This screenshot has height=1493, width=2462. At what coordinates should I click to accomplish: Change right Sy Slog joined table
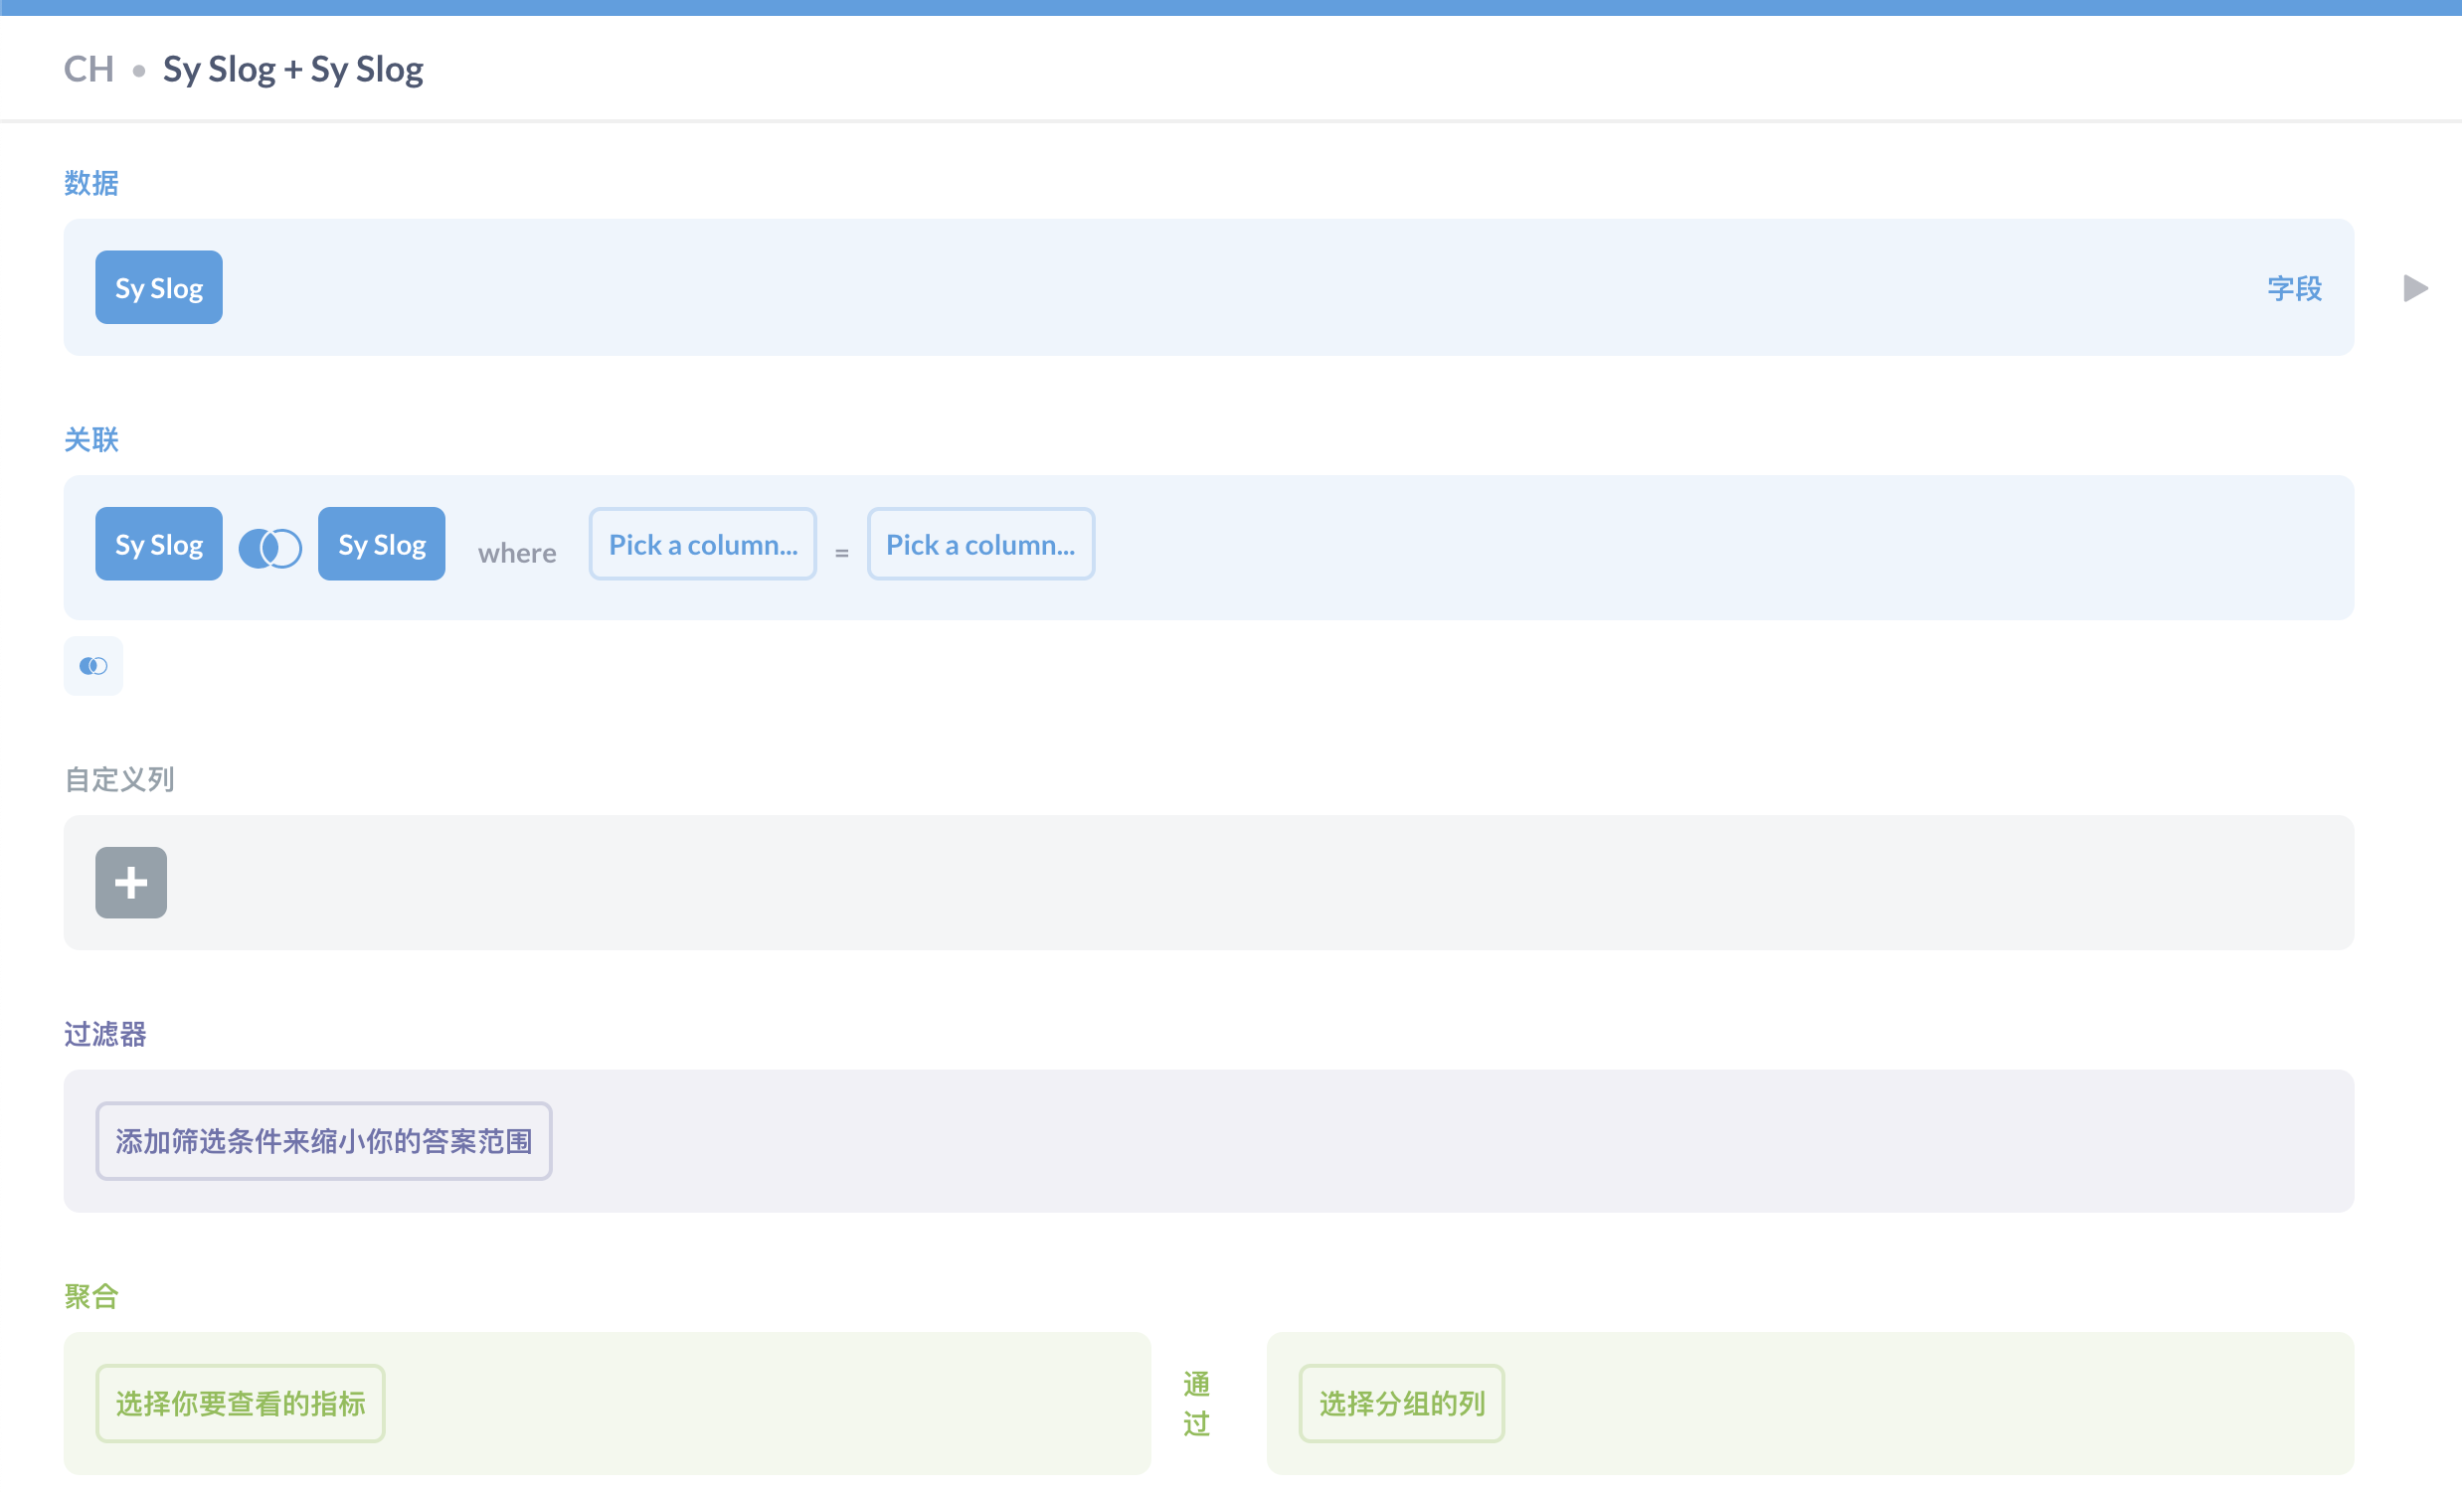coord(382,545)
